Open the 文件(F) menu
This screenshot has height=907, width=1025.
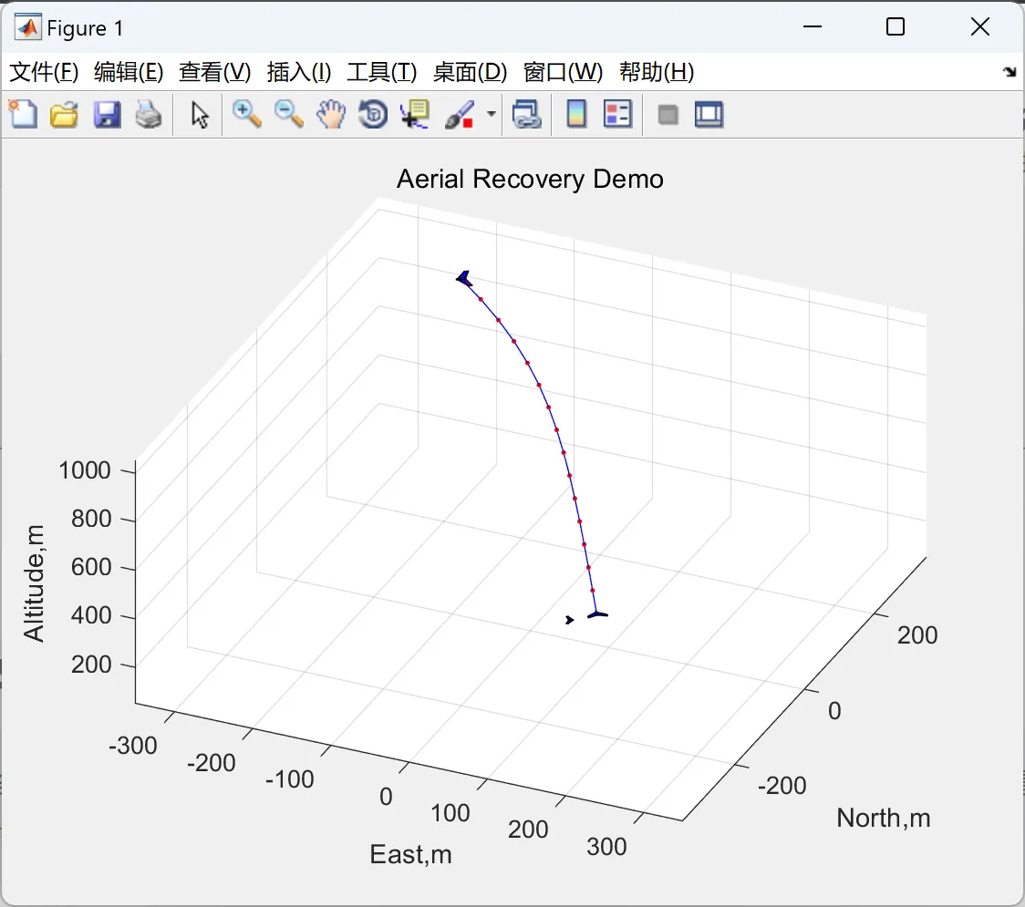pos(44,72)
